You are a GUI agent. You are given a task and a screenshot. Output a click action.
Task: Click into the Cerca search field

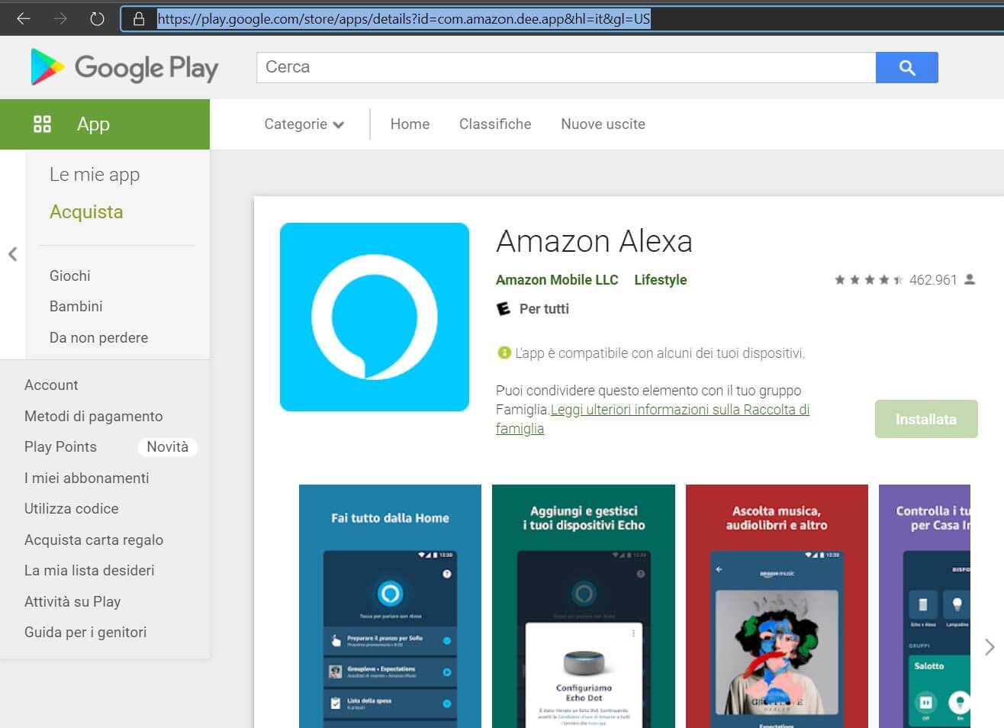coord(565,67)
